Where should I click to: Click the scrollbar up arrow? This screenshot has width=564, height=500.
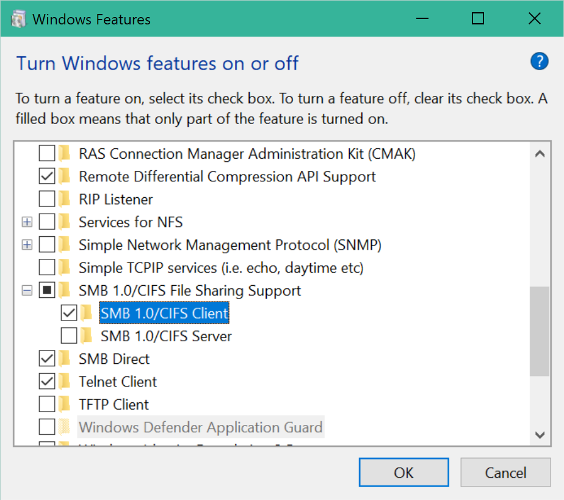[x=540, y=154]
